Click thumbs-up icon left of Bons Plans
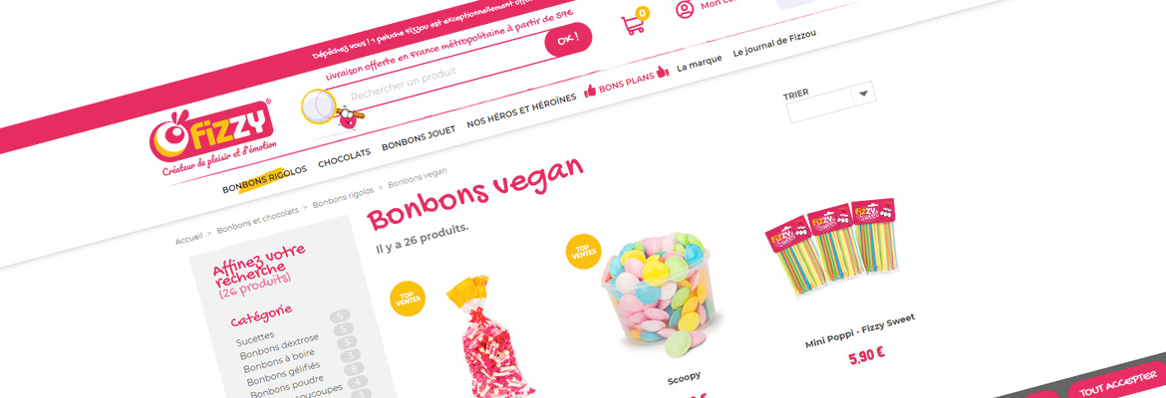Screen dimensions: 1166x398 590,90
